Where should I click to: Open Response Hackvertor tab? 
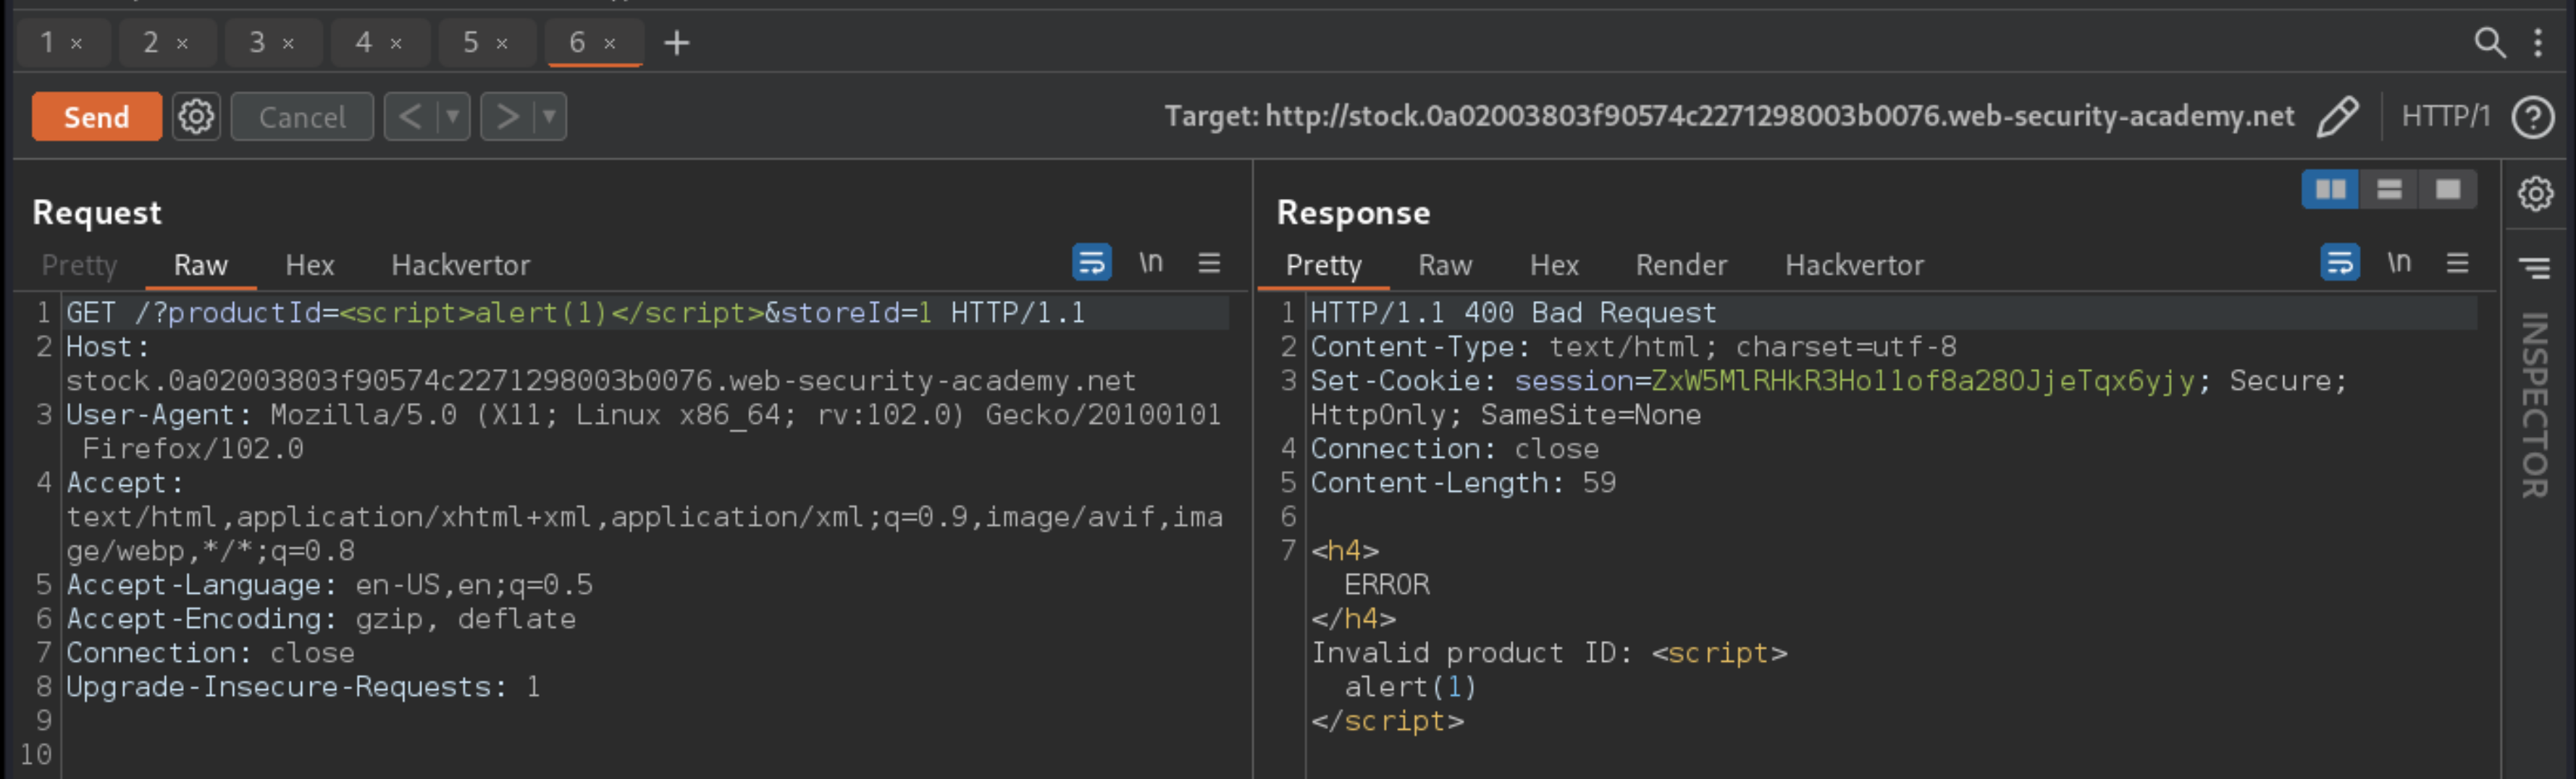coord(1854,265)
